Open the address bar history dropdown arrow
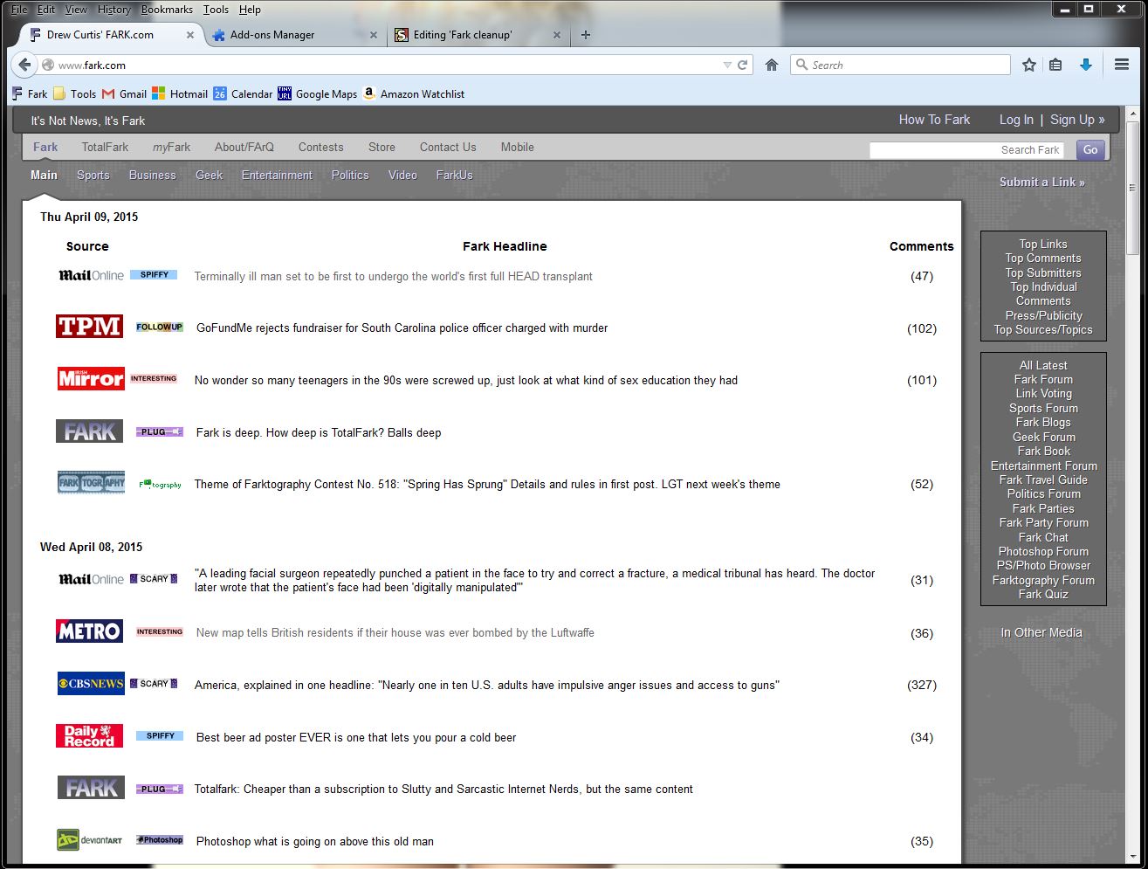Screen dimensions: 1148x869 point(727,65)
